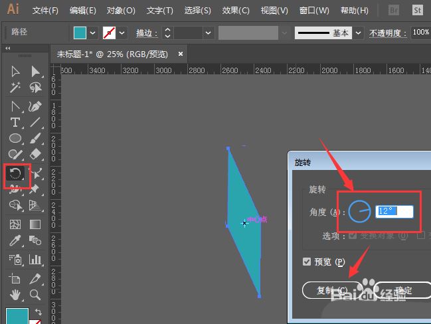
Task: Select the Line Segment tool
Action: coord(35,123)
